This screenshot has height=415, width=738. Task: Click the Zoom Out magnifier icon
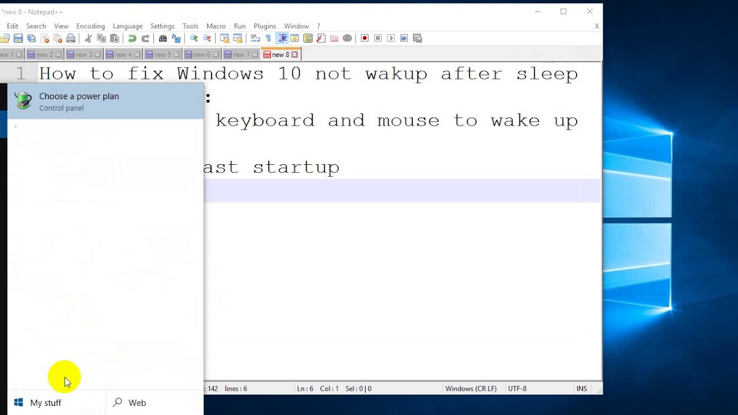pos(207,38)
